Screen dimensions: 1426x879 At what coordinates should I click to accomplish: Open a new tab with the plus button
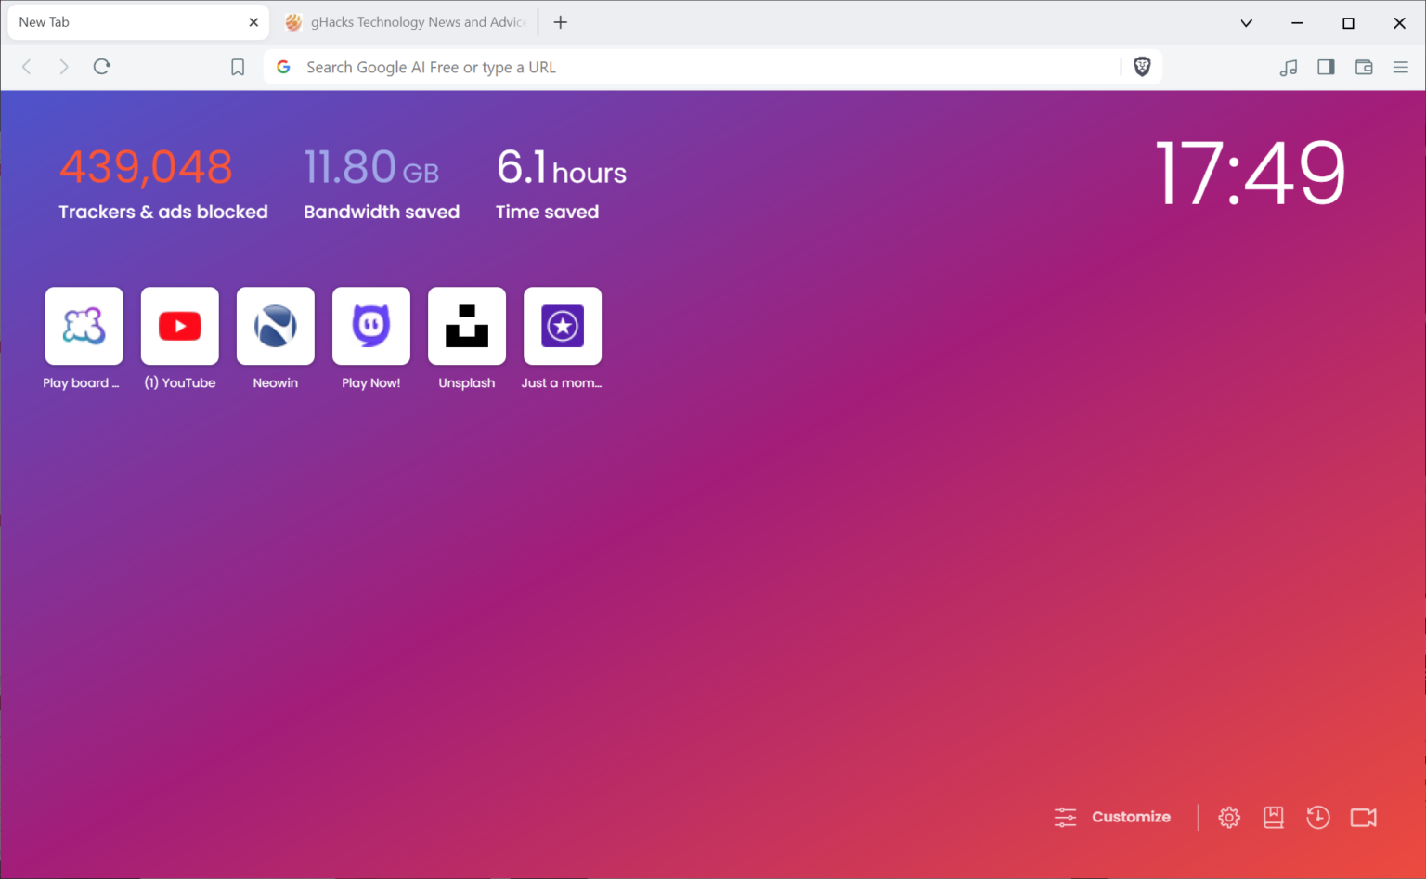pyautogui.click(x=560, y=21)
